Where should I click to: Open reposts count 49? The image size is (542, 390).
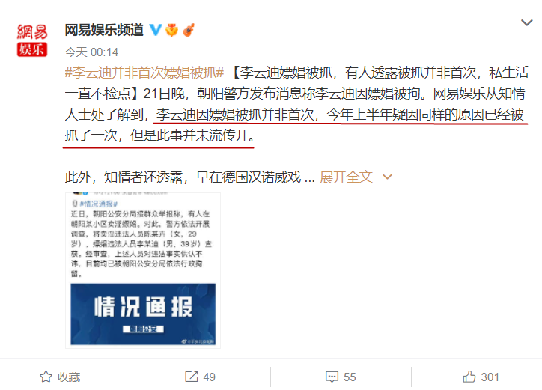point(209,377)
